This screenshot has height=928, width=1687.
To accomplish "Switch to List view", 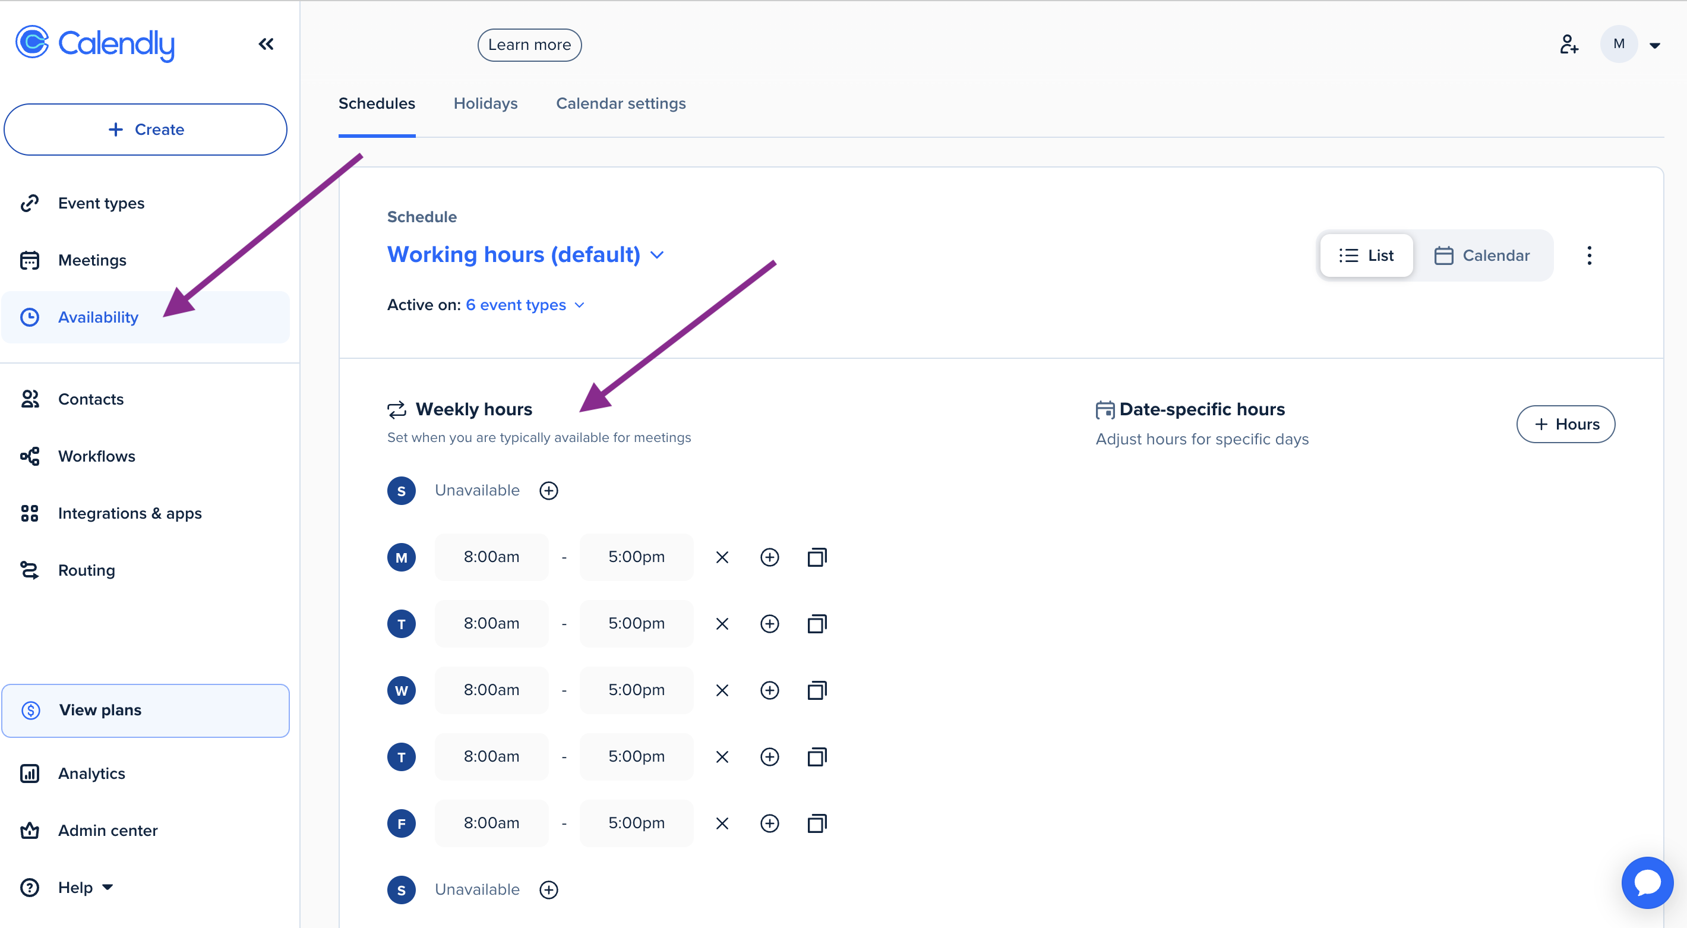I will pyautogui.click(x=1366, y=255).
